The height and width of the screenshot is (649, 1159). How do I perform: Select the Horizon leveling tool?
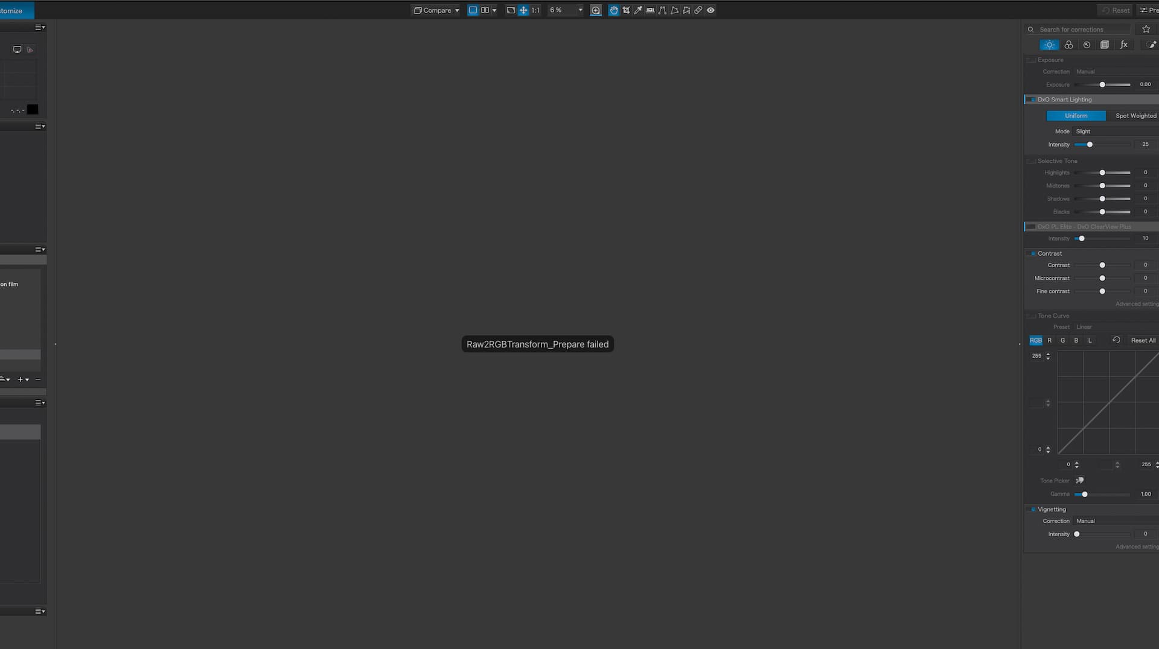pos(650,10)
